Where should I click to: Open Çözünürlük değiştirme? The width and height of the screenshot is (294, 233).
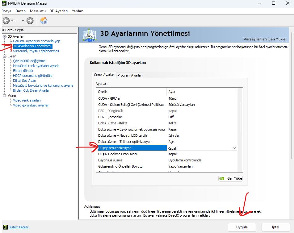click(29, 61)
